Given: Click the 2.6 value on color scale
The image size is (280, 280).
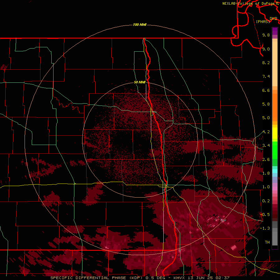Looking at the screenshot, I should pyautogui.click(x=266, y=160).
